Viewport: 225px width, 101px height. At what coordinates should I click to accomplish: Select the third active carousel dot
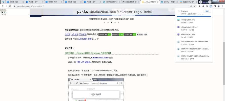(112, 22)
